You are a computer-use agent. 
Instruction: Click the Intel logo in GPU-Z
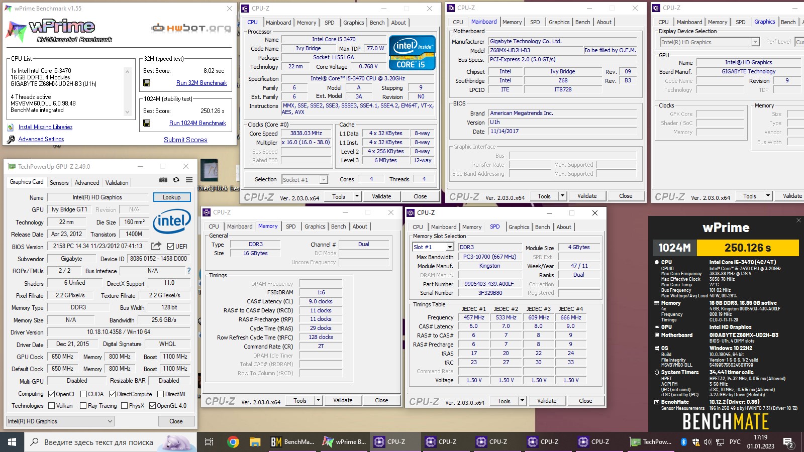pos(172,221)
